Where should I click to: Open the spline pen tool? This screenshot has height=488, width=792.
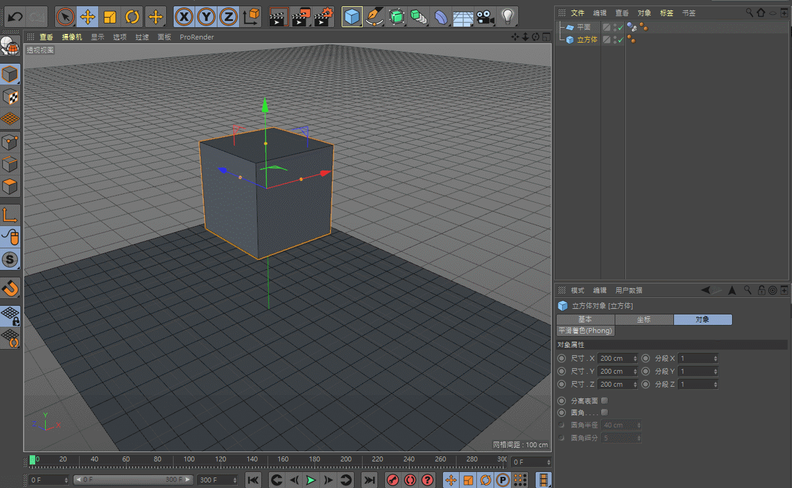click(374, 17)
